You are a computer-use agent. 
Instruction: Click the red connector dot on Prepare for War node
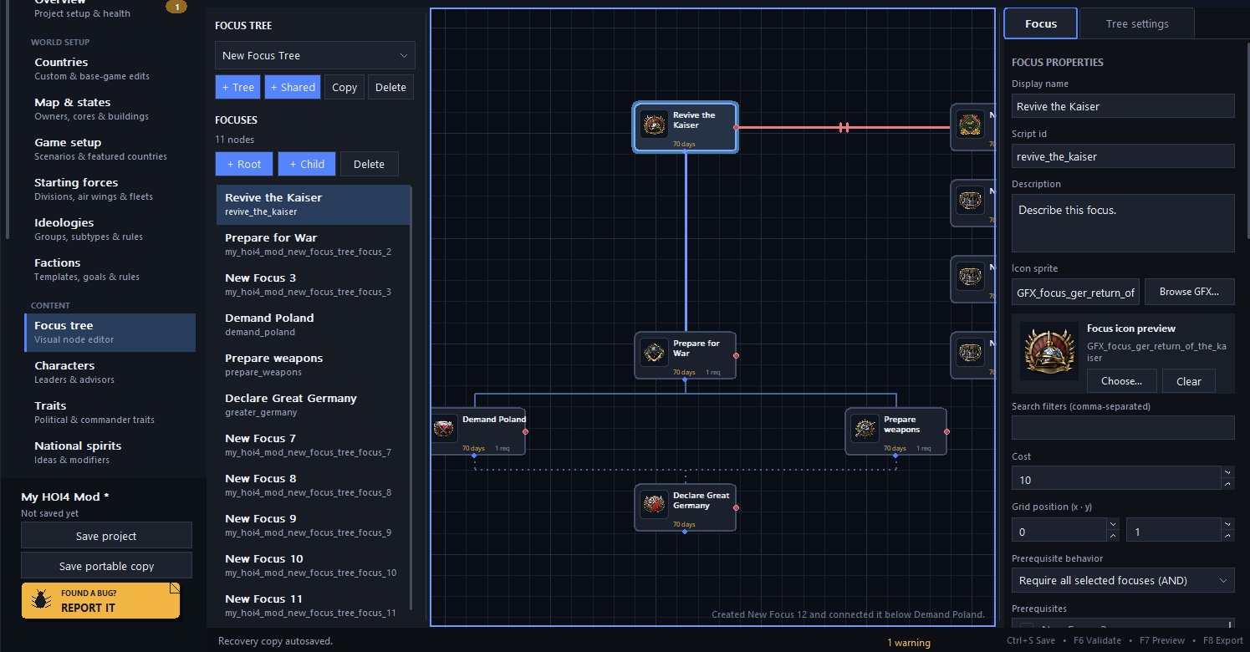(x=736, y=355)
